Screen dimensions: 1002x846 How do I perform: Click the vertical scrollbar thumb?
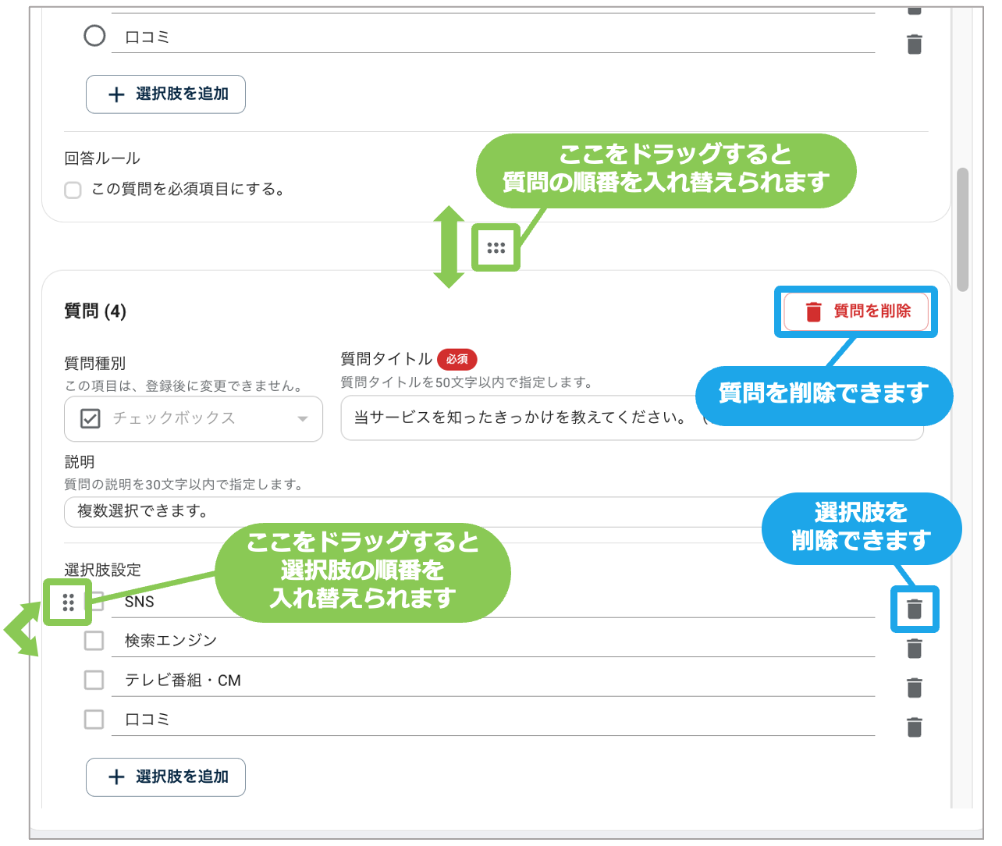pyautogui.click(x=963, y=229)
